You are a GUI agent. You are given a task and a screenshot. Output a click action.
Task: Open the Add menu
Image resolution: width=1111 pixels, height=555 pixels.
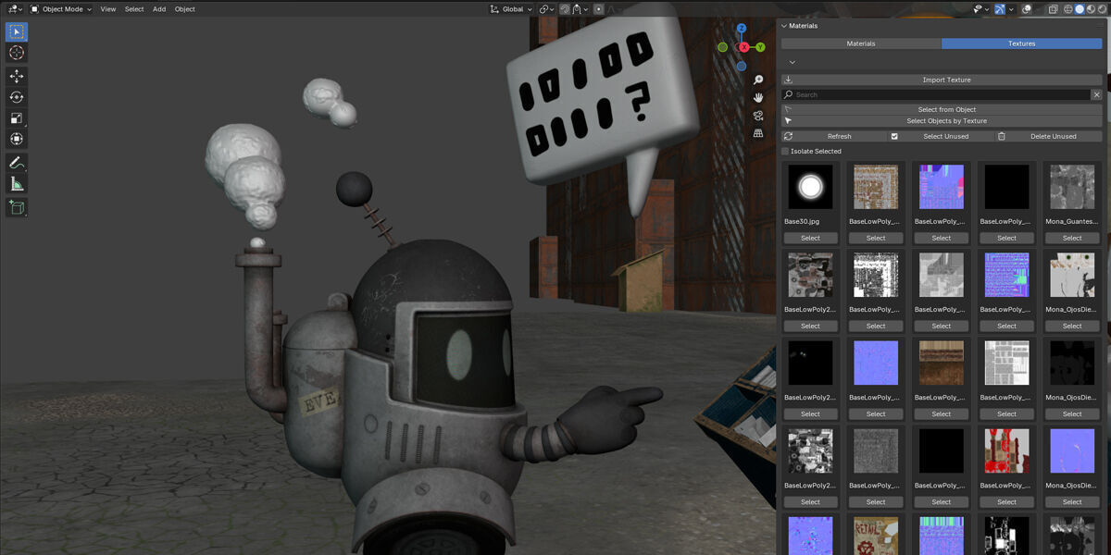click(159, 8)
